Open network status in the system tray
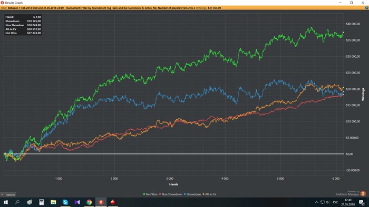The width and height of the screenshot is (369, 207). pos(323,202)
